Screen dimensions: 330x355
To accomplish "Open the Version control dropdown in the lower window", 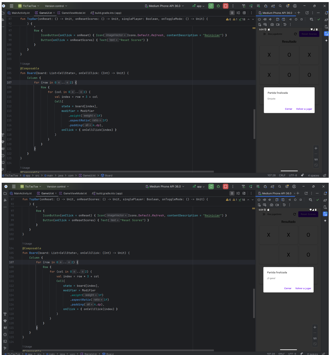I will click(58, 187).
